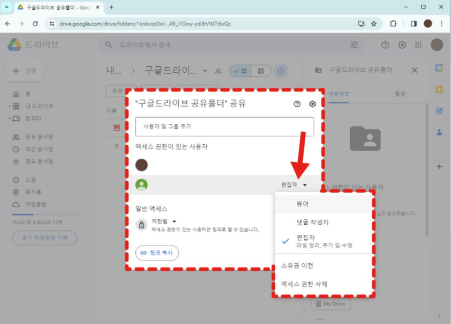Choose 액세스 권한 삭제
The image size is (451, 324).
click(324, 284)
